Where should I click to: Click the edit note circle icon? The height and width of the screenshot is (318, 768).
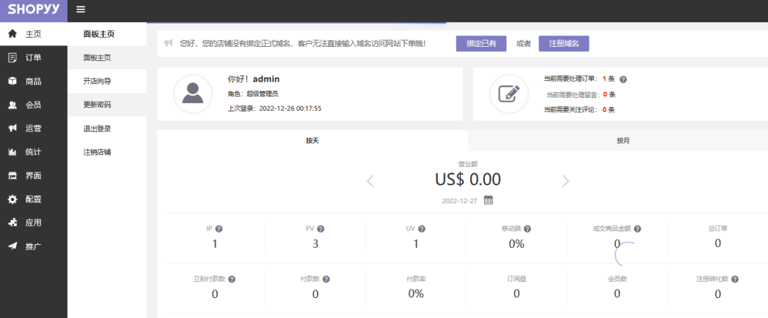[x=509, y=94]
